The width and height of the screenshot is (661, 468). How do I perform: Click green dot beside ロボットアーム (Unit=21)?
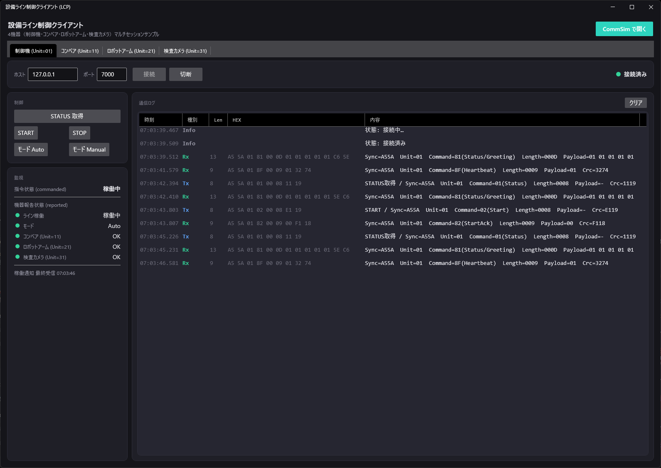17,246
